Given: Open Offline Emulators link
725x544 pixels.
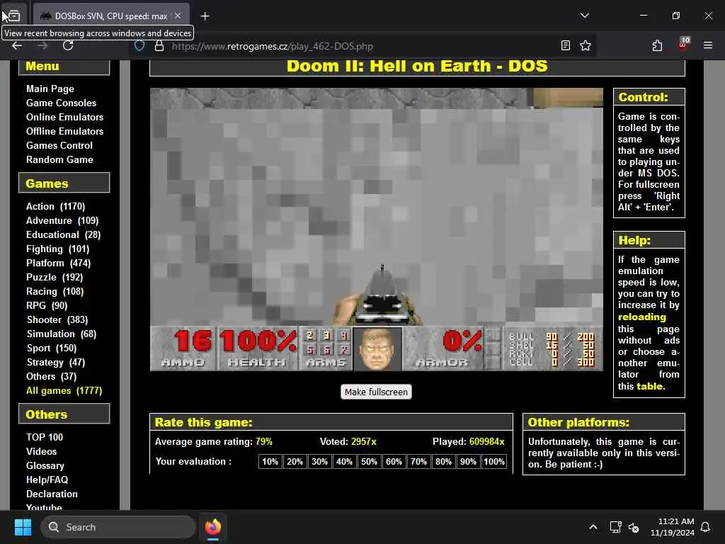Looking at the screenshot, I should (64, 131).
